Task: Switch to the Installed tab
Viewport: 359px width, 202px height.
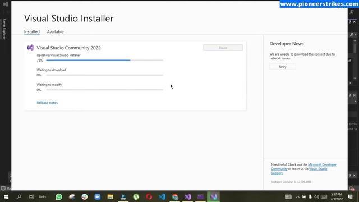Action: (32, 32)
